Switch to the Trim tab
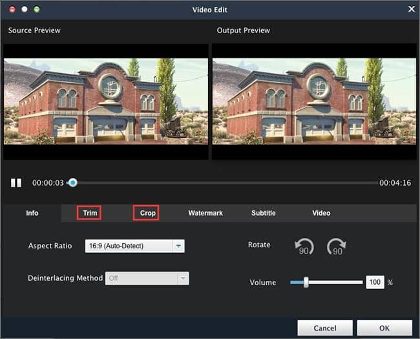The height and width of the screenshot is (339, 420). (x=89, y=213)
